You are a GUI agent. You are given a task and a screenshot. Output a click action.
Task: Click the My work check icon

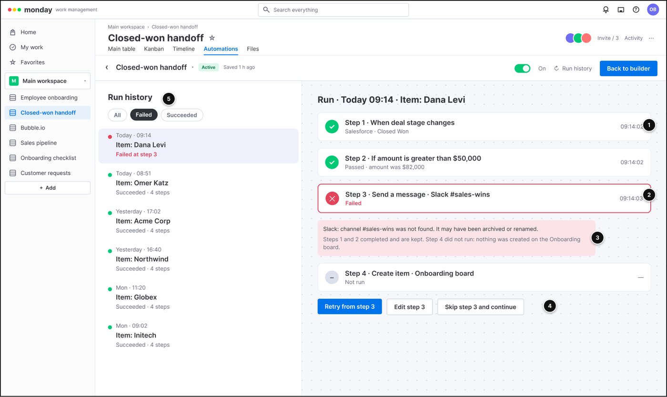(13, 47)
